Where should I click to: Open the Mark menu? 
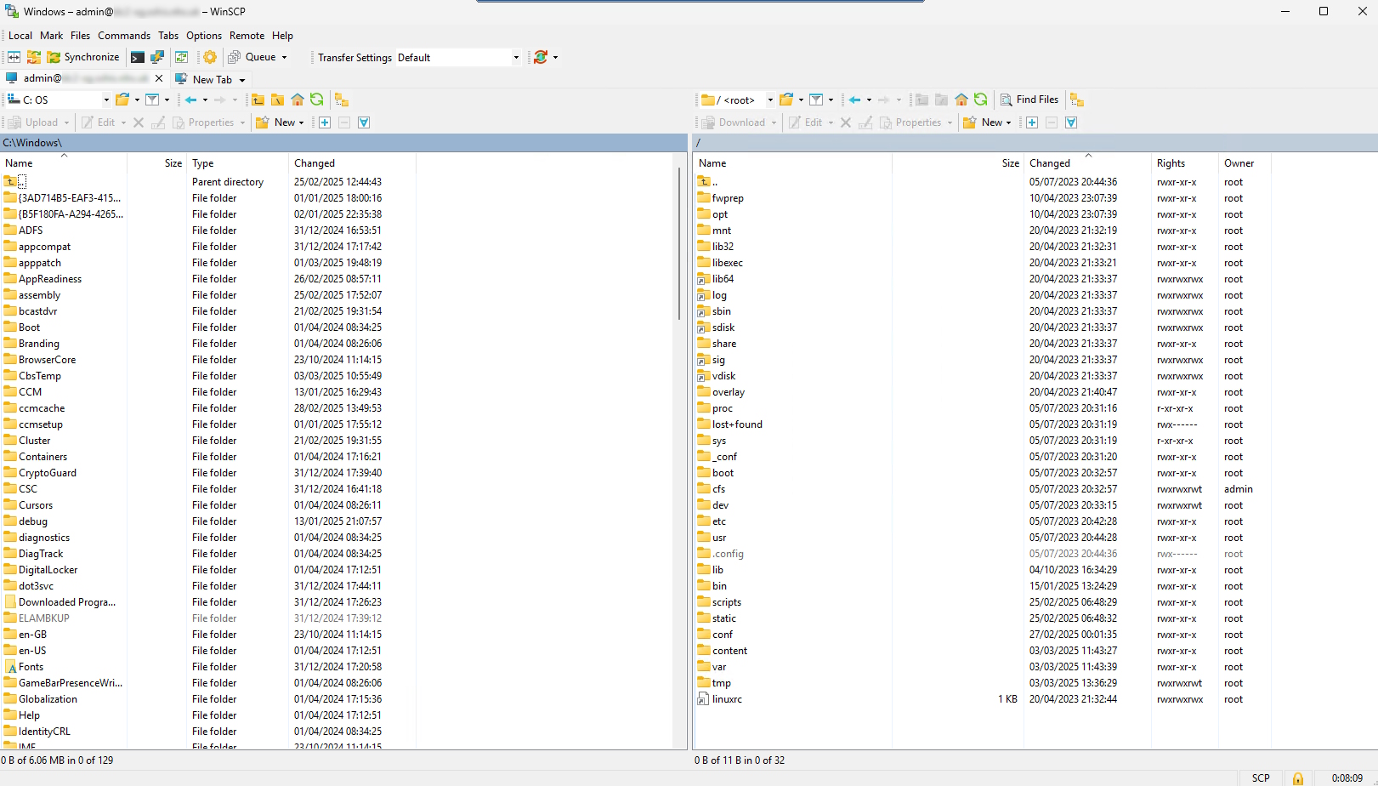pos(52,36)
